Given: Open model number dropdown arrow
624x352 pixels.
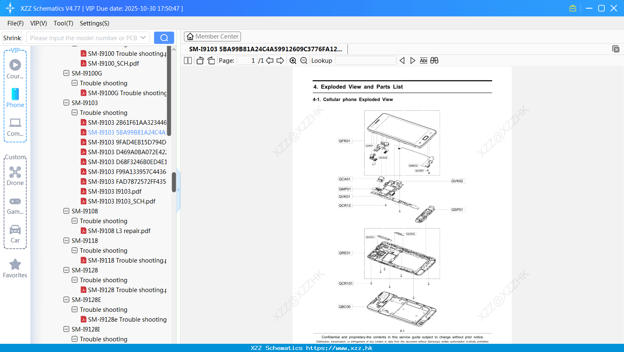Looking at the screenshot, I should click(x=143, y=38).
